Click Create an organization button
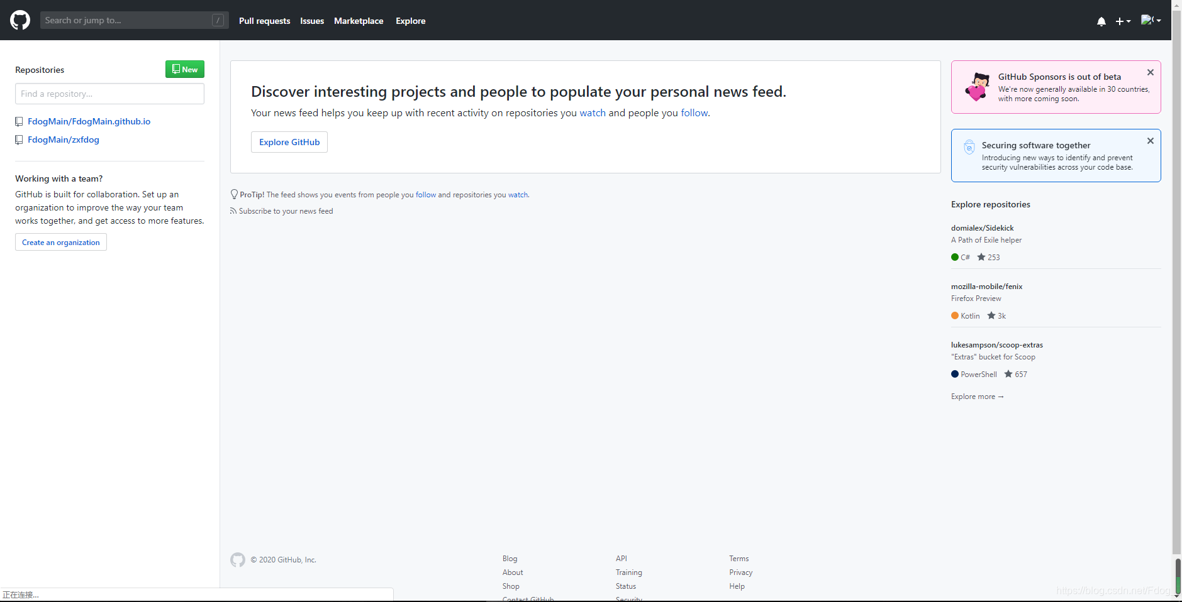 (61, 242)
